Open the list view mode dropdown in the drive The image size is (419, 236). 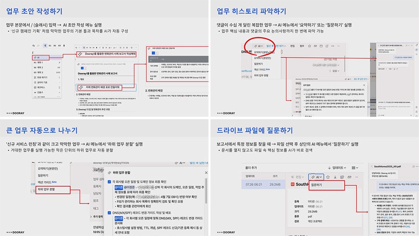[x=355, y=168]
